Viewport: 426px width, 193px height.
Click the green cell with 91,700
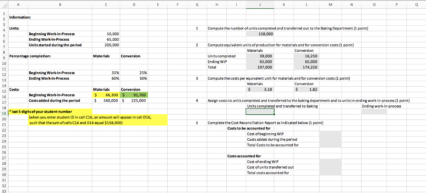134,95
